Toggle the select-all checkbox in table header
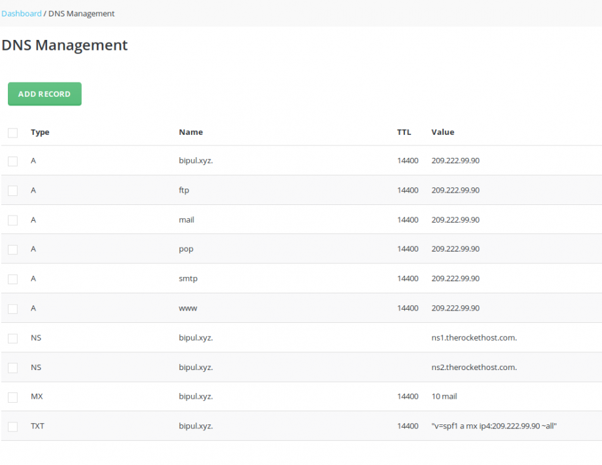The image size is (602, 465). (x=12, y=132)
